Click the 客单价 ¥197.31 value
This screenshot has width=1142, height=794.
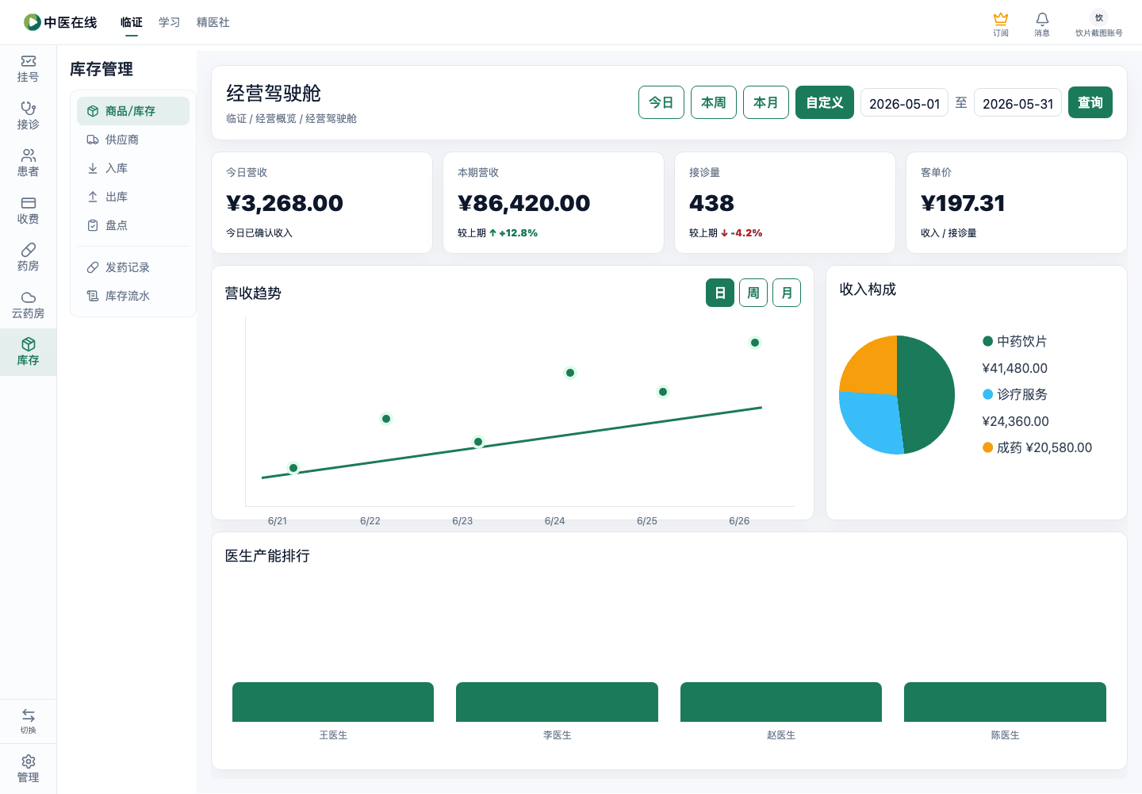pyautogui.click(x=963, y=203)
